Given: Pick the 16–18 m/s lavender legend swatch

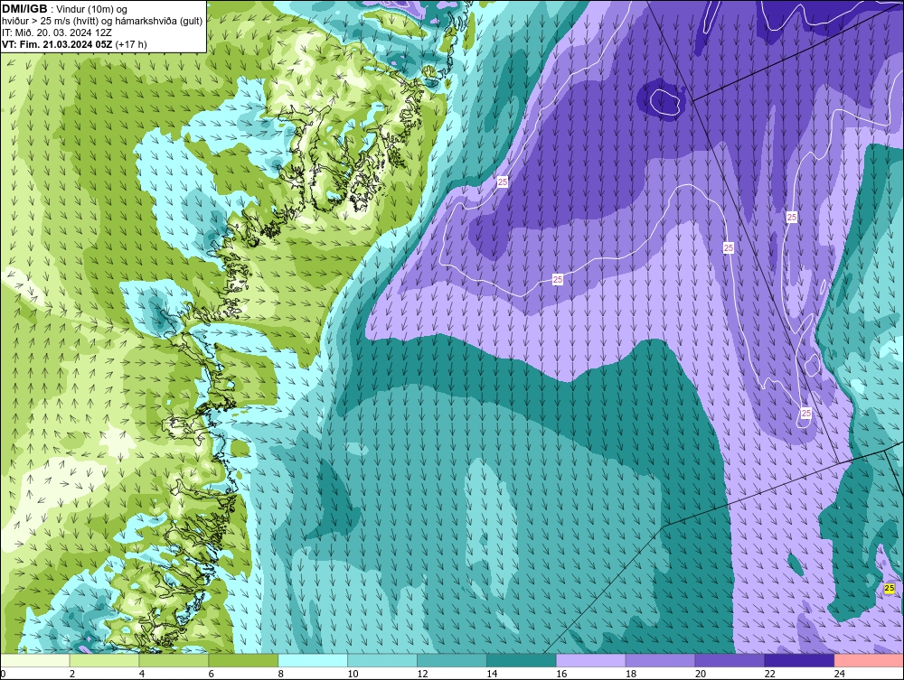Looking at the screenshot, I should (590, 660).
